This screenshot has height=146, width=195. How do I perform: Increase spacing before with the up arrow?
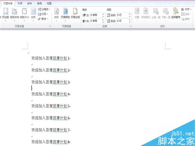pyautogui.click(x=129, y=14)
